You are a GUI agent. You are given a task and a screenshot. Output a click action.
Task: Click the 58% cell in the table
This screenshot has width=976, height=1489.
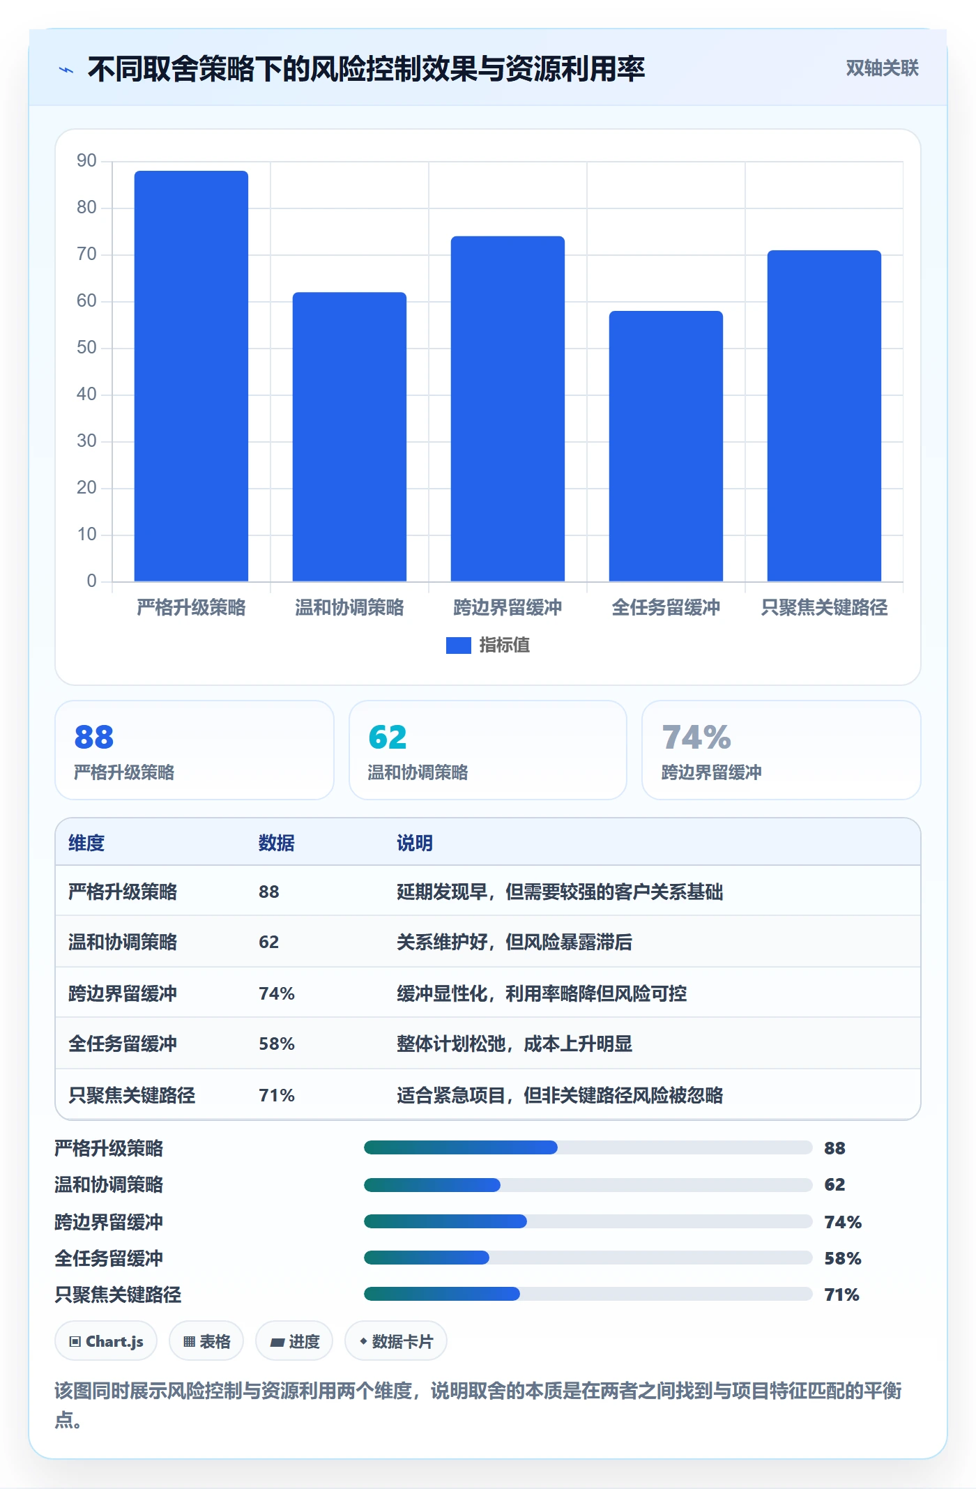[277, 1044]
